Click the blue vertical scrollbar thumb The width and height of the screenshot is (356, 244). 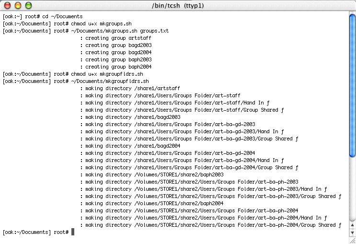point(352,84)
